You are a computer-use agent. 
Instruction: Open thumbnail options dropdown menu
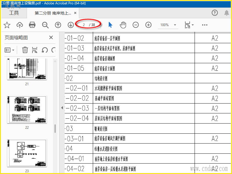[x=10, y=50]
